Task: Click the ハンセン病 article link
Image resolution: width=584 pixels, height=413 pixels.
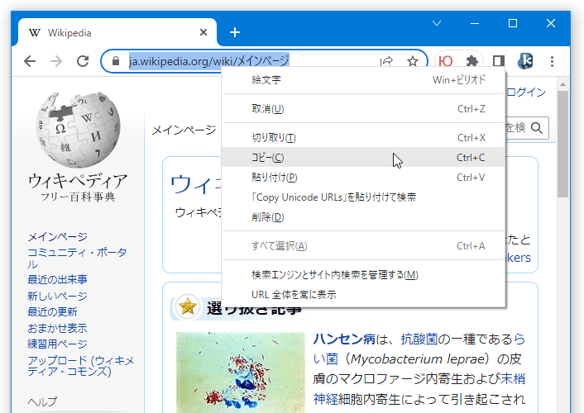Action: pos(344,339)
